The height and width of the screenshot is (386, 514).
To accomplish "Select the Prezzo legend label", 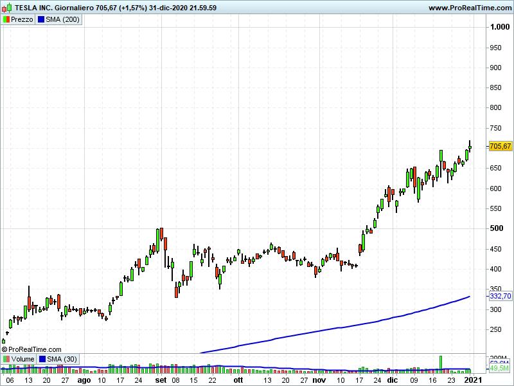I will (22, 19).
